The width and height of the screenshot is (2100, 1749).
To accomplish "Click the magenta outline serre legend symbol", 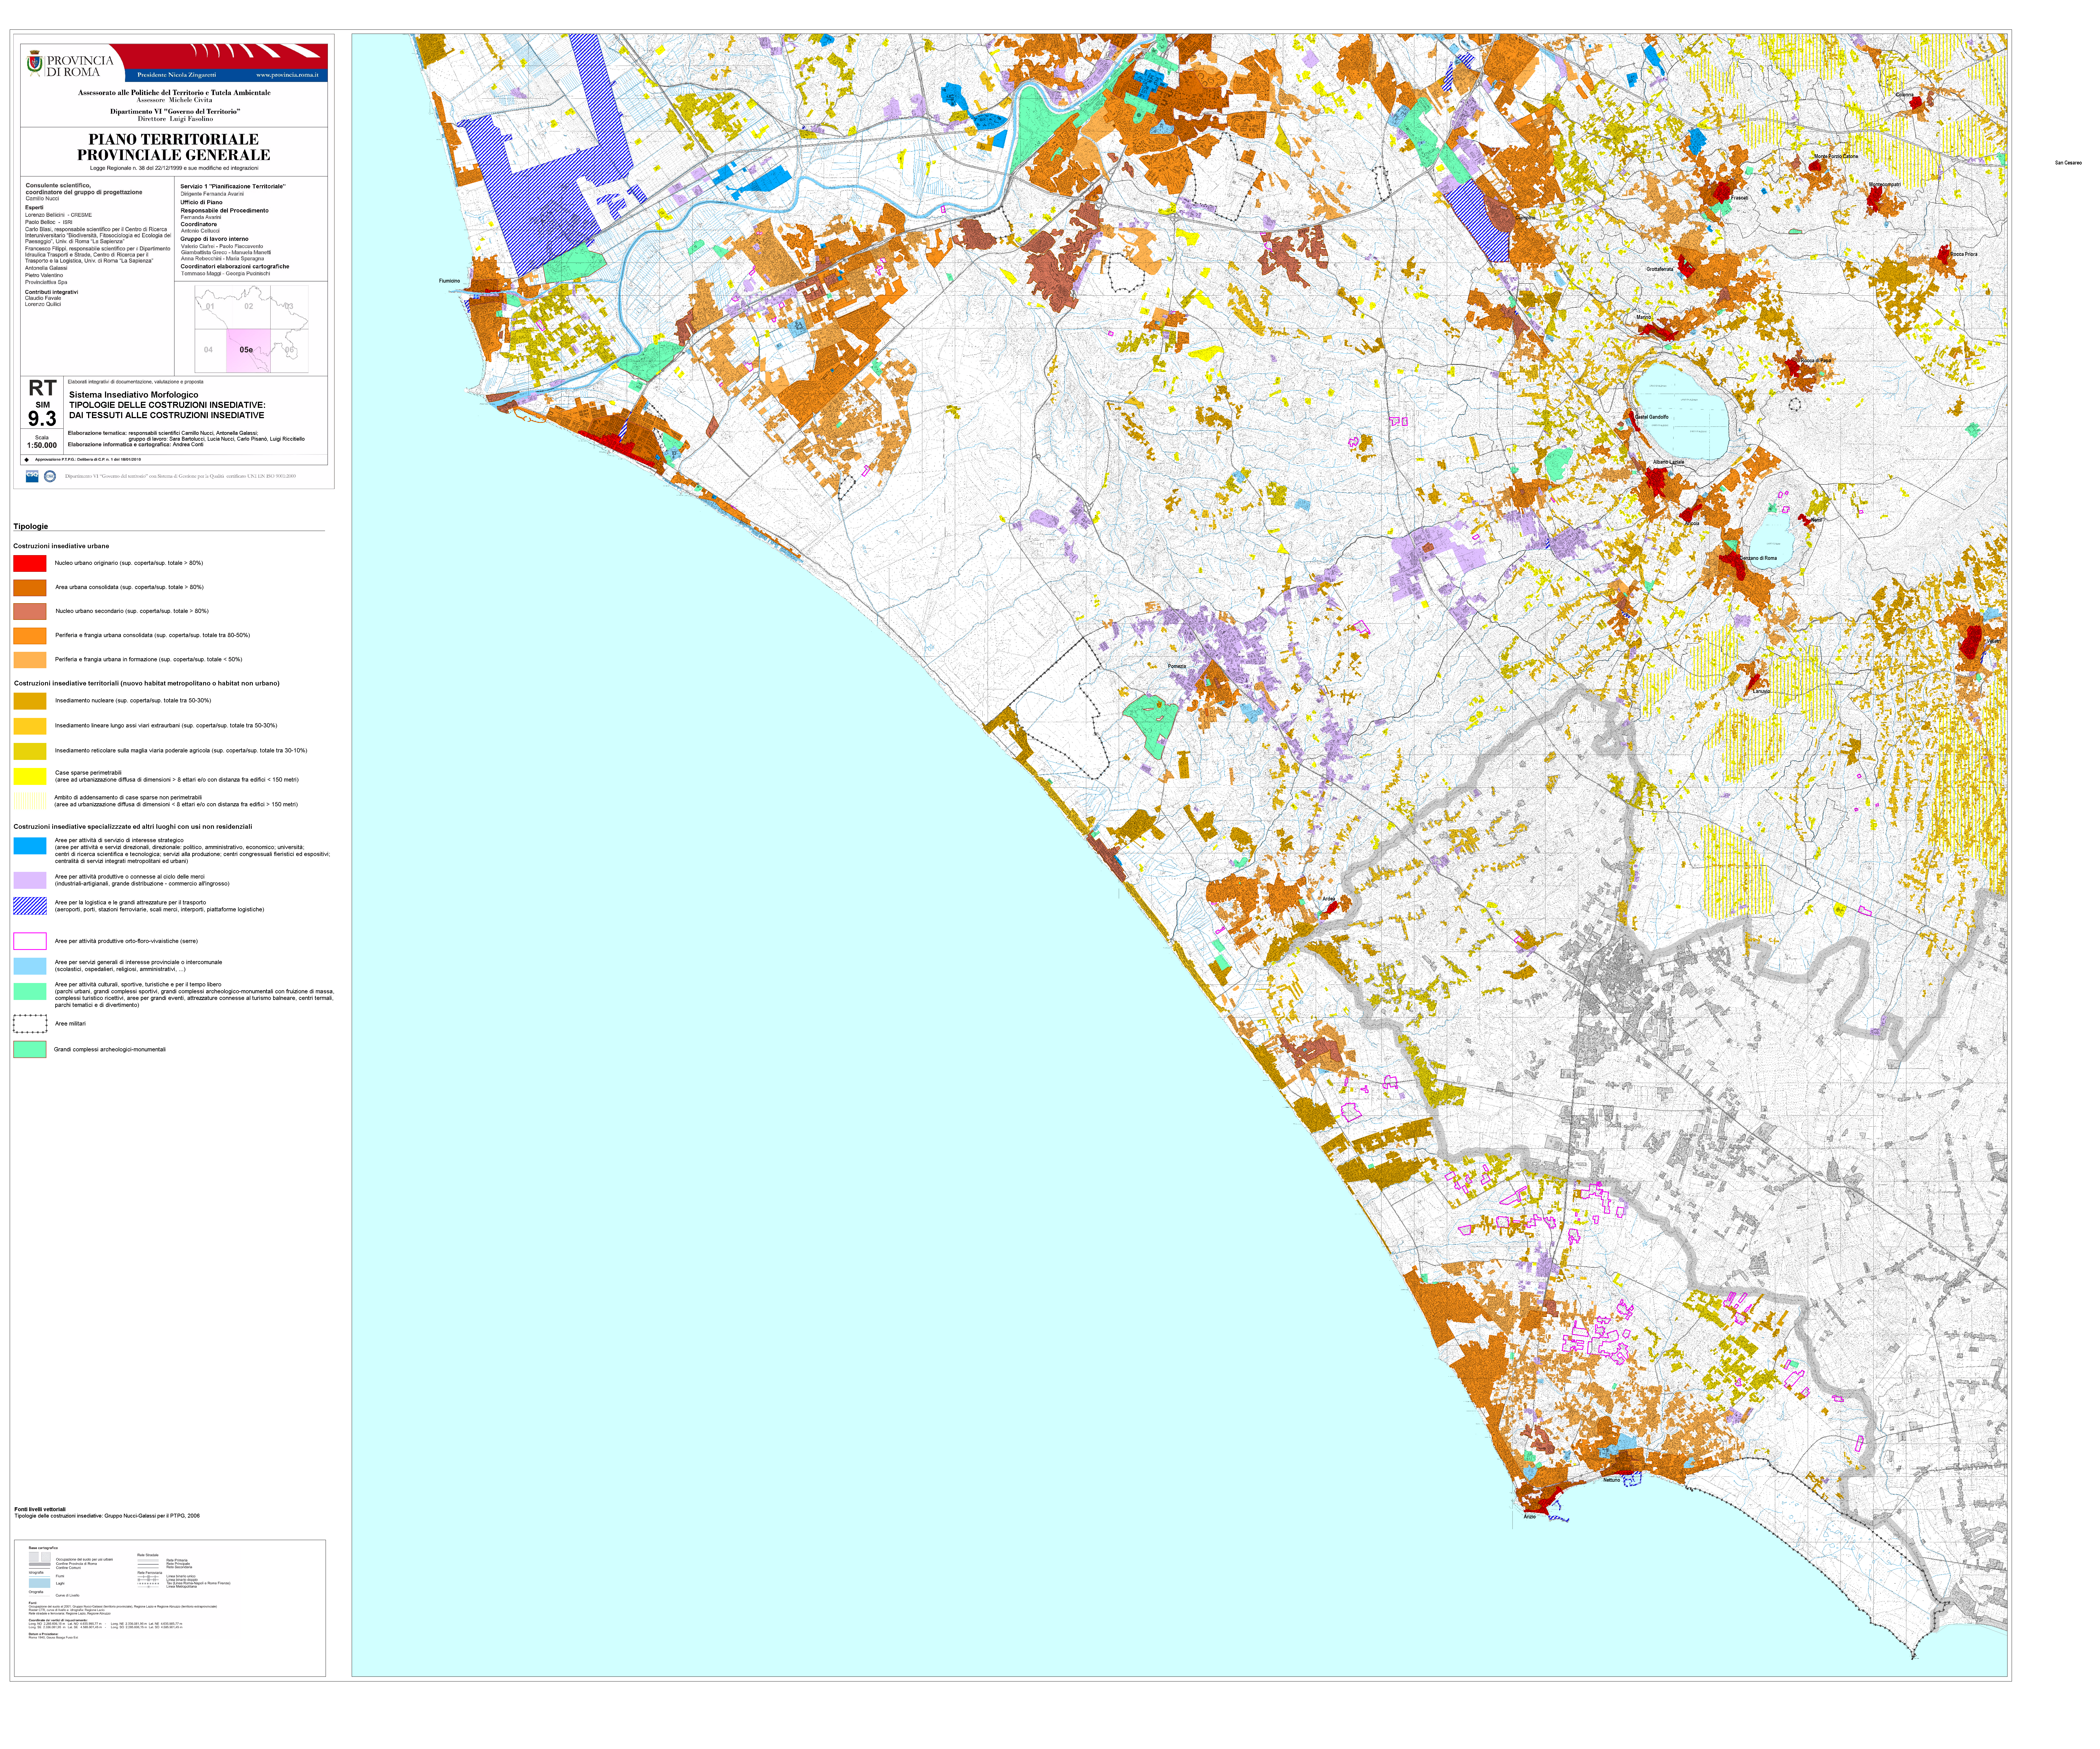I will click(x=30, y=941).
